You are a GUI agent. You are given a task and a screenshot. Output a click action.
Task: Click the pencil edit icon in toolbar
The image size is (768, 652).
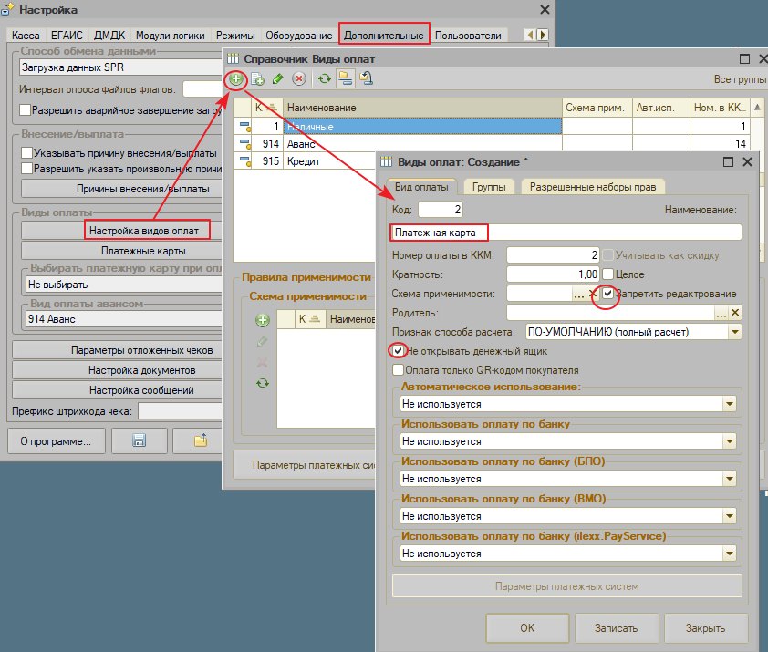point(277,78)
